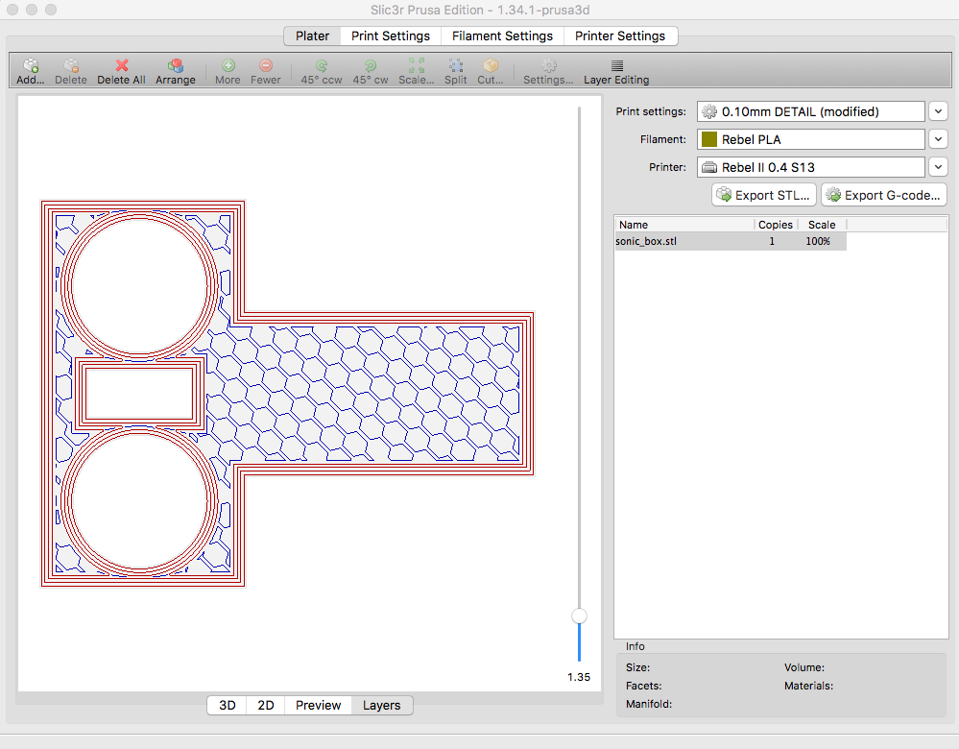Open object Settings gear icon
This screenshot has height=749, width=959.
pyautogui.click(x=548, y=66)
